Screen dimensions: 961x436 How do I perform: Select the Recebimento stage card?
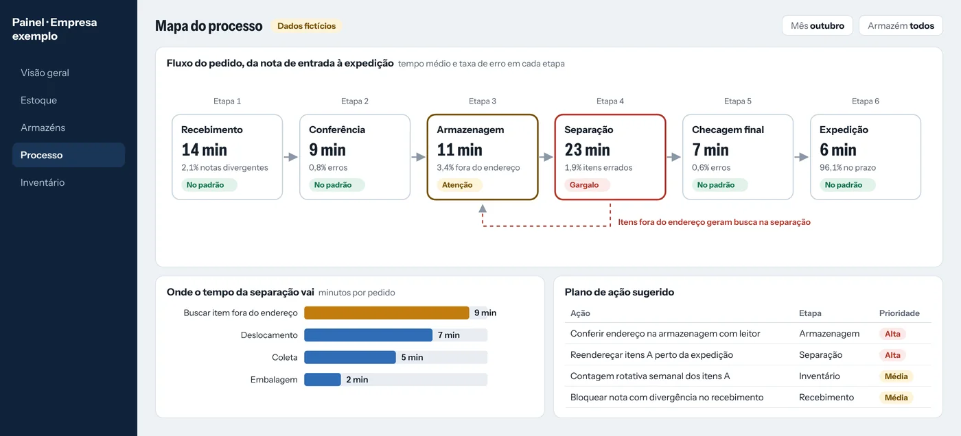[x=227, y=157]
